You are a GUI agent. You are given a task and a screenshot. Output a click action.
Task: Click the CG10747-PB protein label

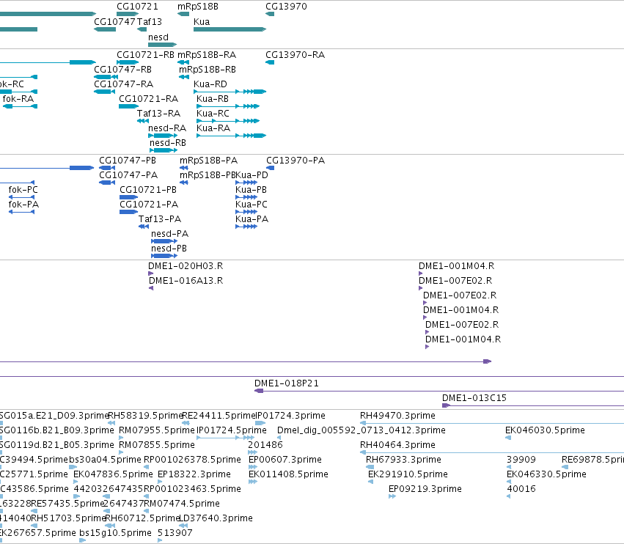tap(128, 161)
